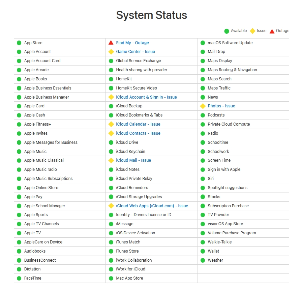Screen dimensions: 301x287
Task: Click the yellow Issue diamond in the legend
Action: pyautogui.click(x=252, y=31)
